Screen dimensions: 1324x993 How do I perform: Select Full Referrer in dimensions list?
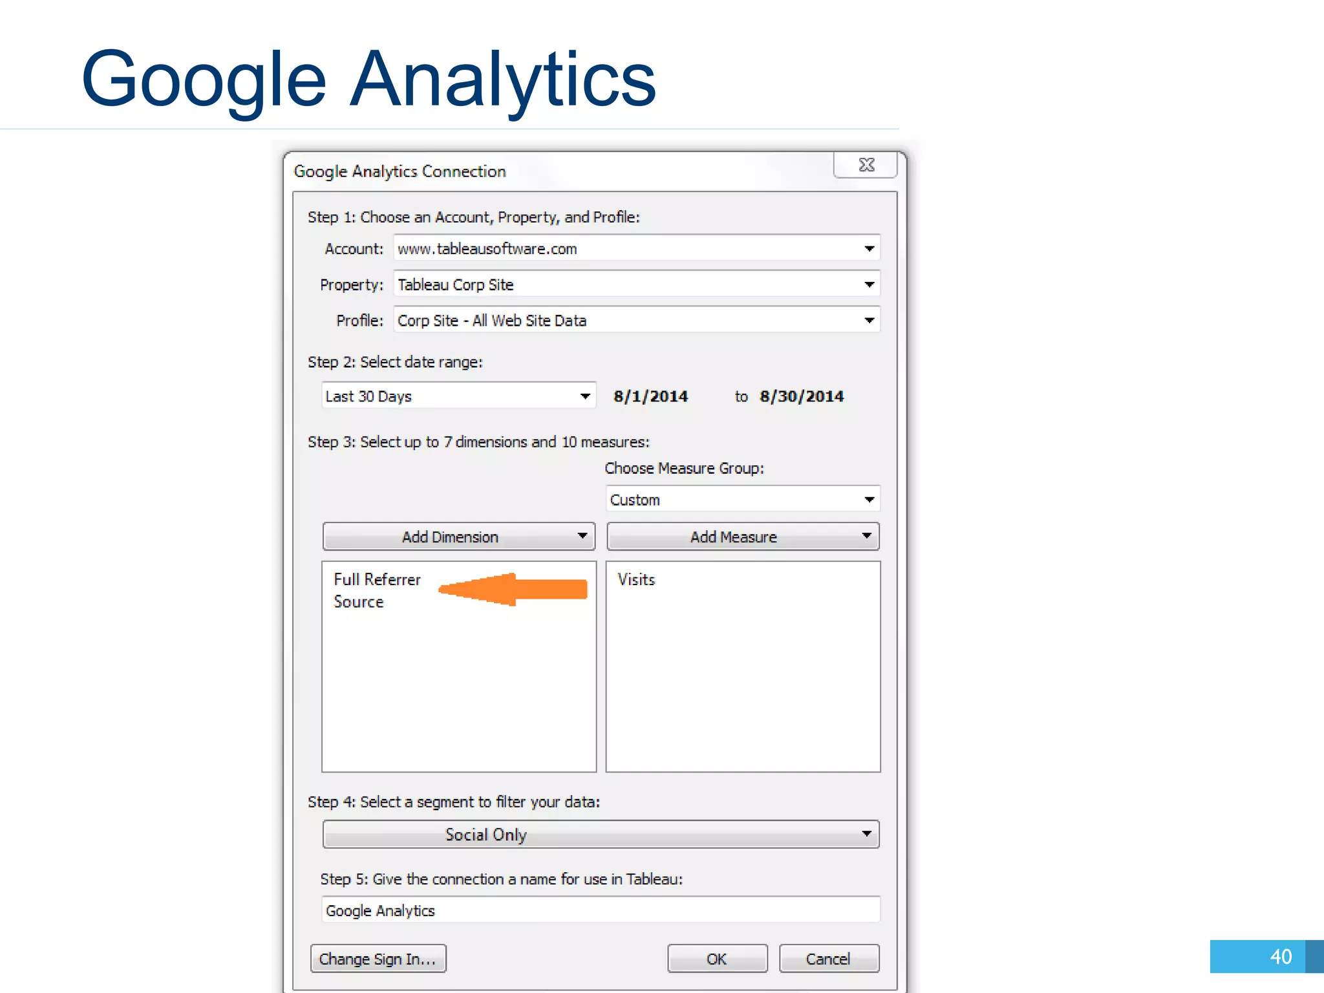coord(377,579)
